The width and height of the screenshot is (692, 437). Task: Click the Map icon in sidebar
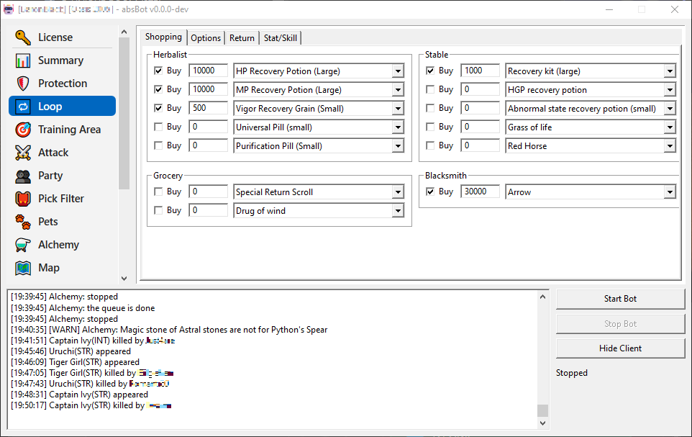click(x=23, y=268)
